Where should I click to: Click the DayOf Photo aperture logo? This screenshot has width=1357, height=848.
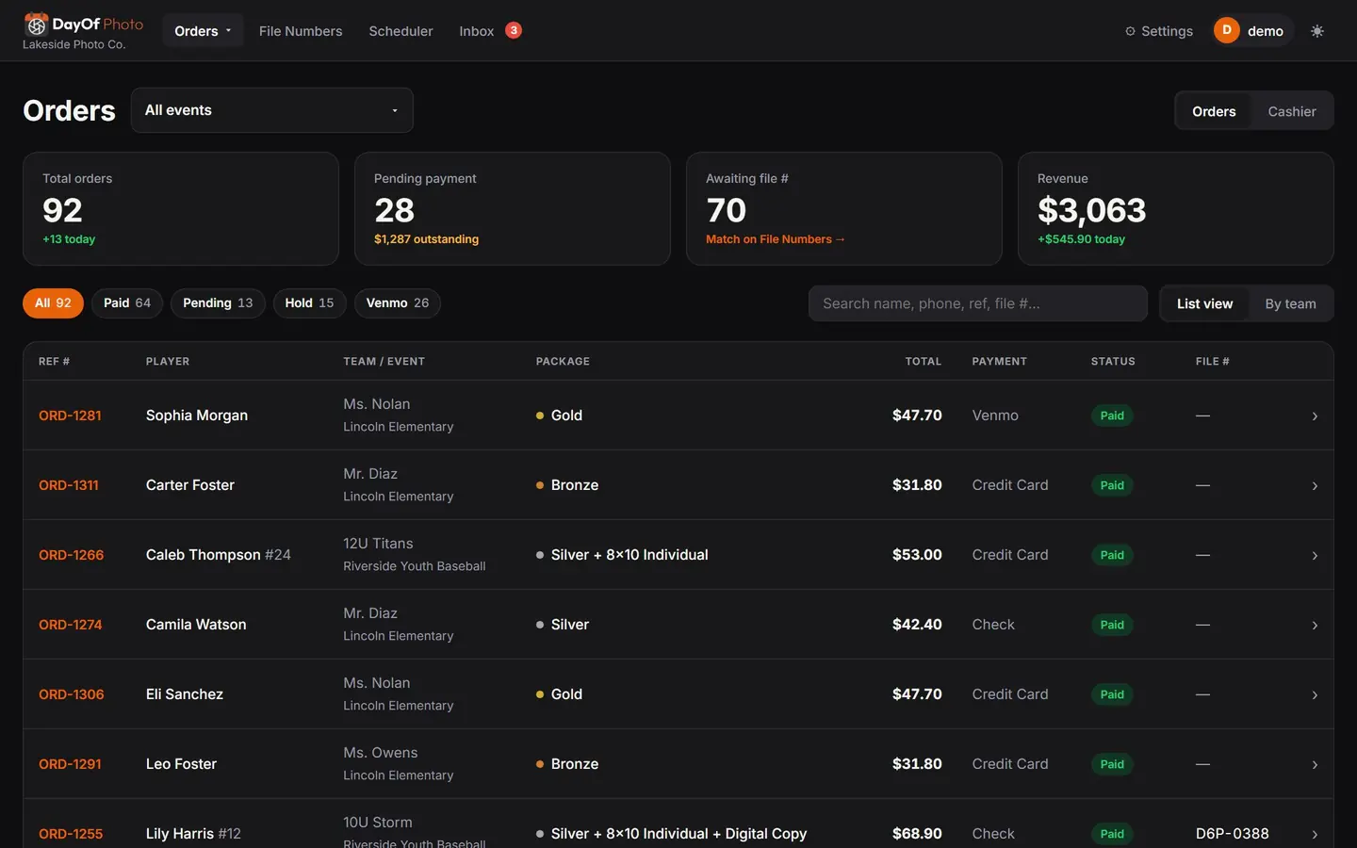tap(36, 24)
